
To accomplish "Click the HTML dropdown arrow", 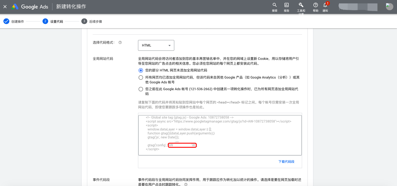I will (x=169, y=45).
